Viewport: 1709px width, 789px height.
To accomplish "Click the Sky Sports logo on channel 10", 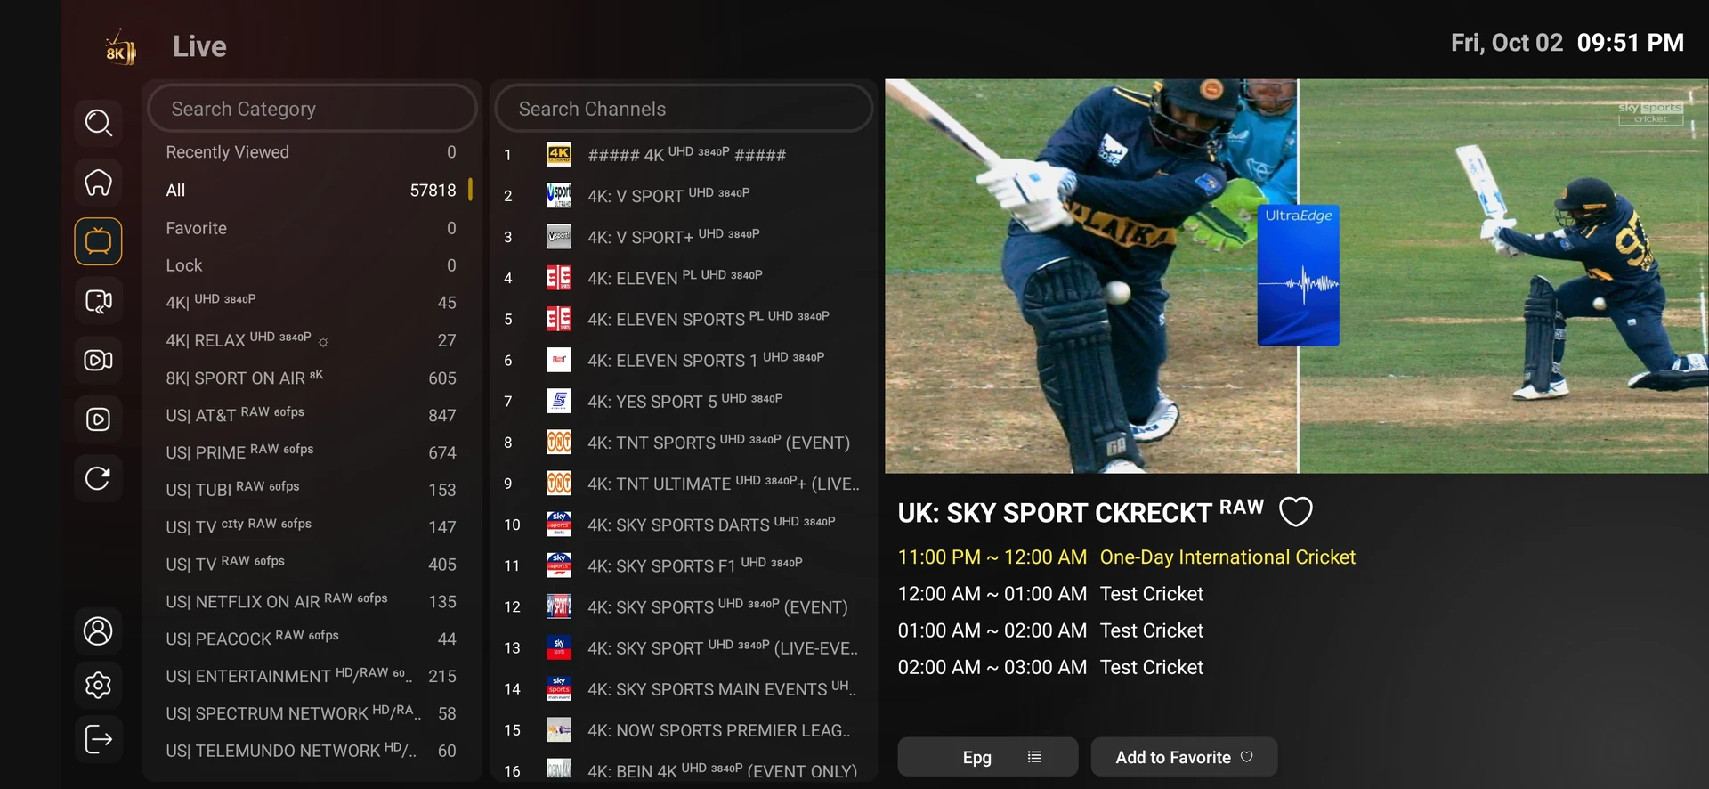I will [x=559, y=525].
